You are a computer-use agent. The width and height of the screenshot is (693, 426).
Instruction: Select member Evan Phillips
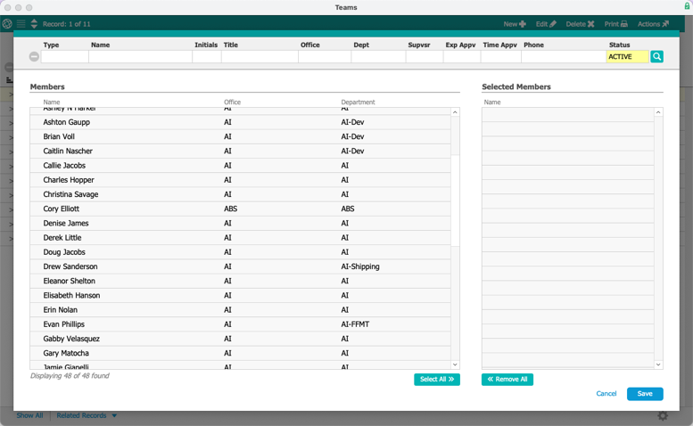point(241,324)
